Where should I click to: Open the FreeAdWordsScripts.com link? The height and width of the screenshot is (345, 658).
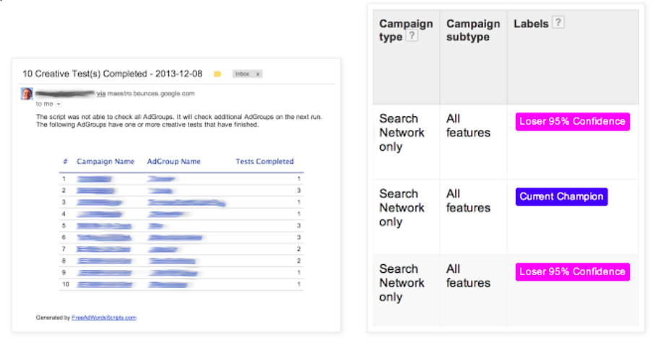click(x=104, y=317)
